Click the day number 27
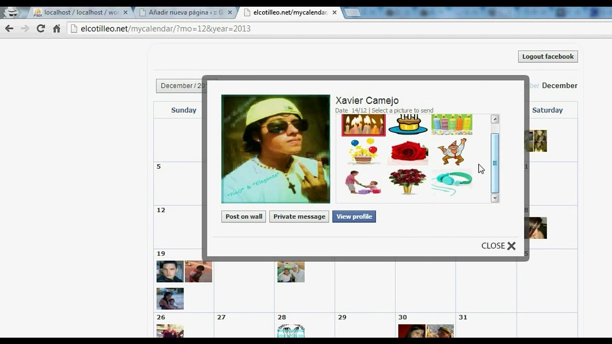The height and width of the screenshot is (344, 612). pyautogui.click(x=221, y=317)
